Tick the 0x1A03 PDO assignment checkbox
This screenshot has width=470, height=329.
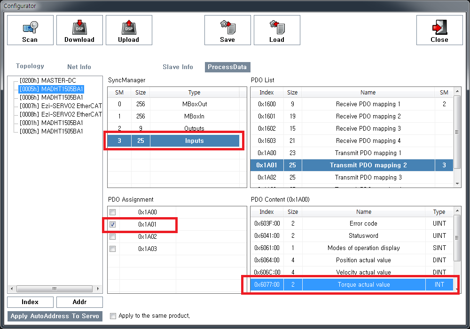112,249
